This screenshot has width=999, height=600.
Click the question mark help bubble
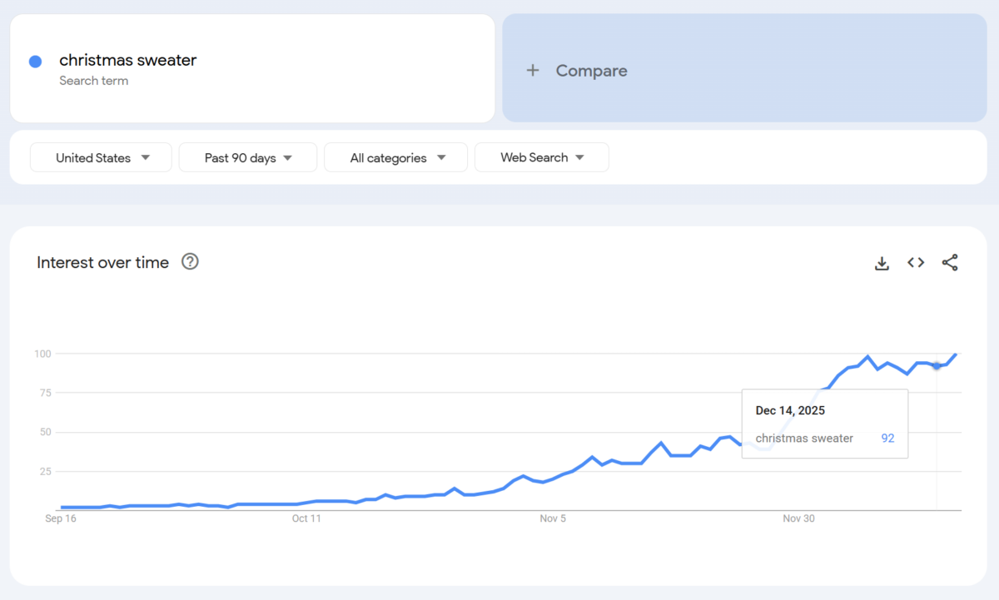click(190, 261)
